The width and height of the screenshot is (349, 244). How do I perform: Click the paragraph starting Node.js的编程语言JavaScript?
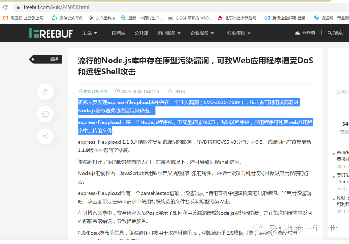(193, 177)
